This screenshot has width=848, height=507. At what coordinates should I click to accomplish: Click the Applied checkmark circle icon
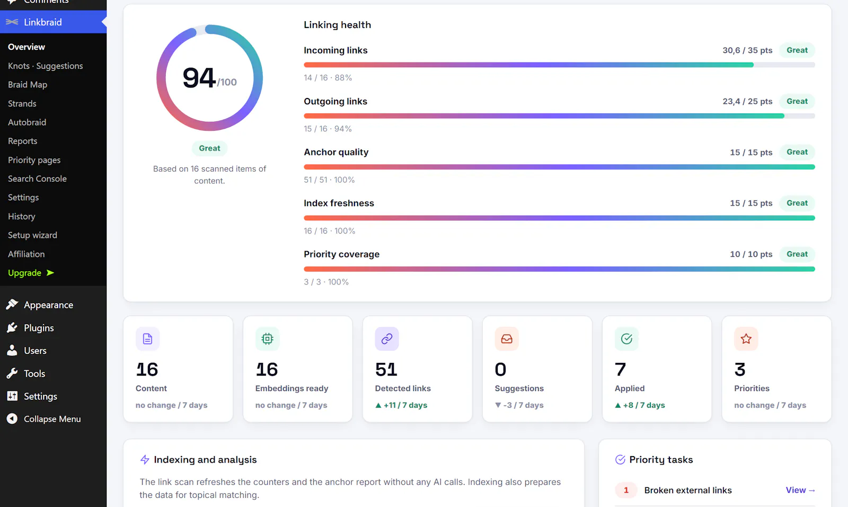[x=626, y=339]
